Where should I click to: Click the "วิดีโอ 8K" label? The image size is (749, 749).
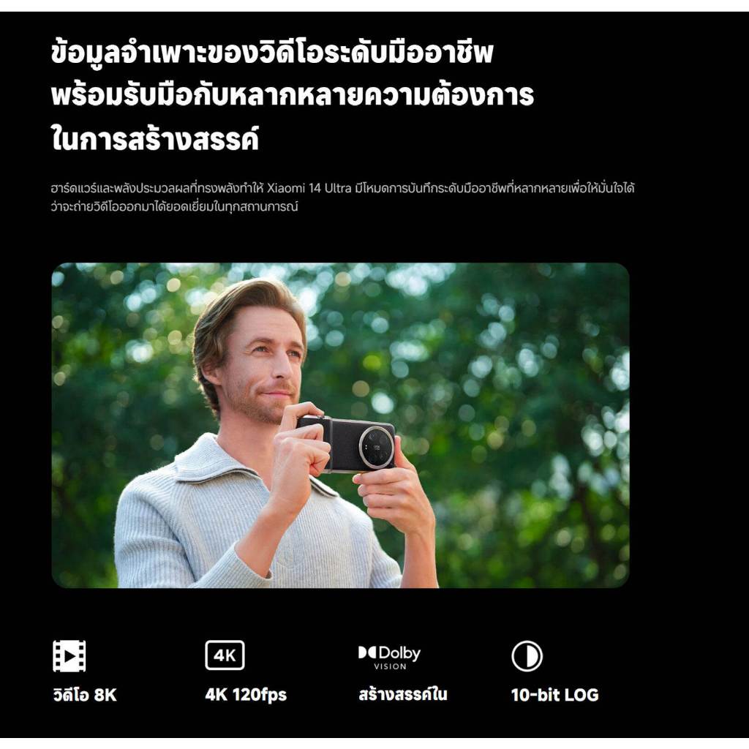click(85, 695)
